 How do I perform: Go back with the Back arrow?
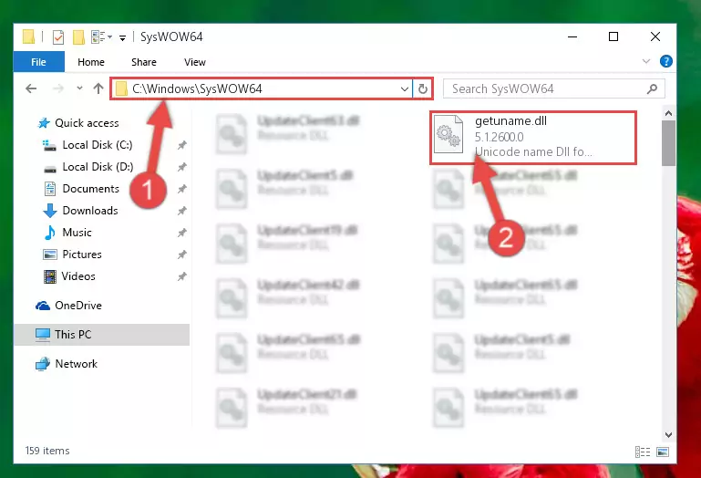tap(31, 88)
